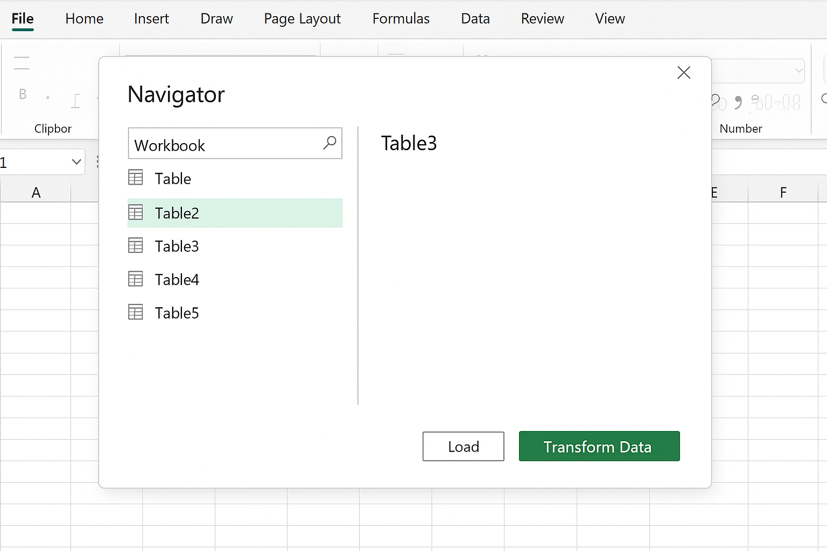Click the search magnifier icon in Navigator
The height and width of the screenshot is (551, 827).
click(330, 143)
